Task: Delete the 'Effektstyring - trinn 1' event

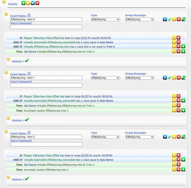Action: pos(179,78)
